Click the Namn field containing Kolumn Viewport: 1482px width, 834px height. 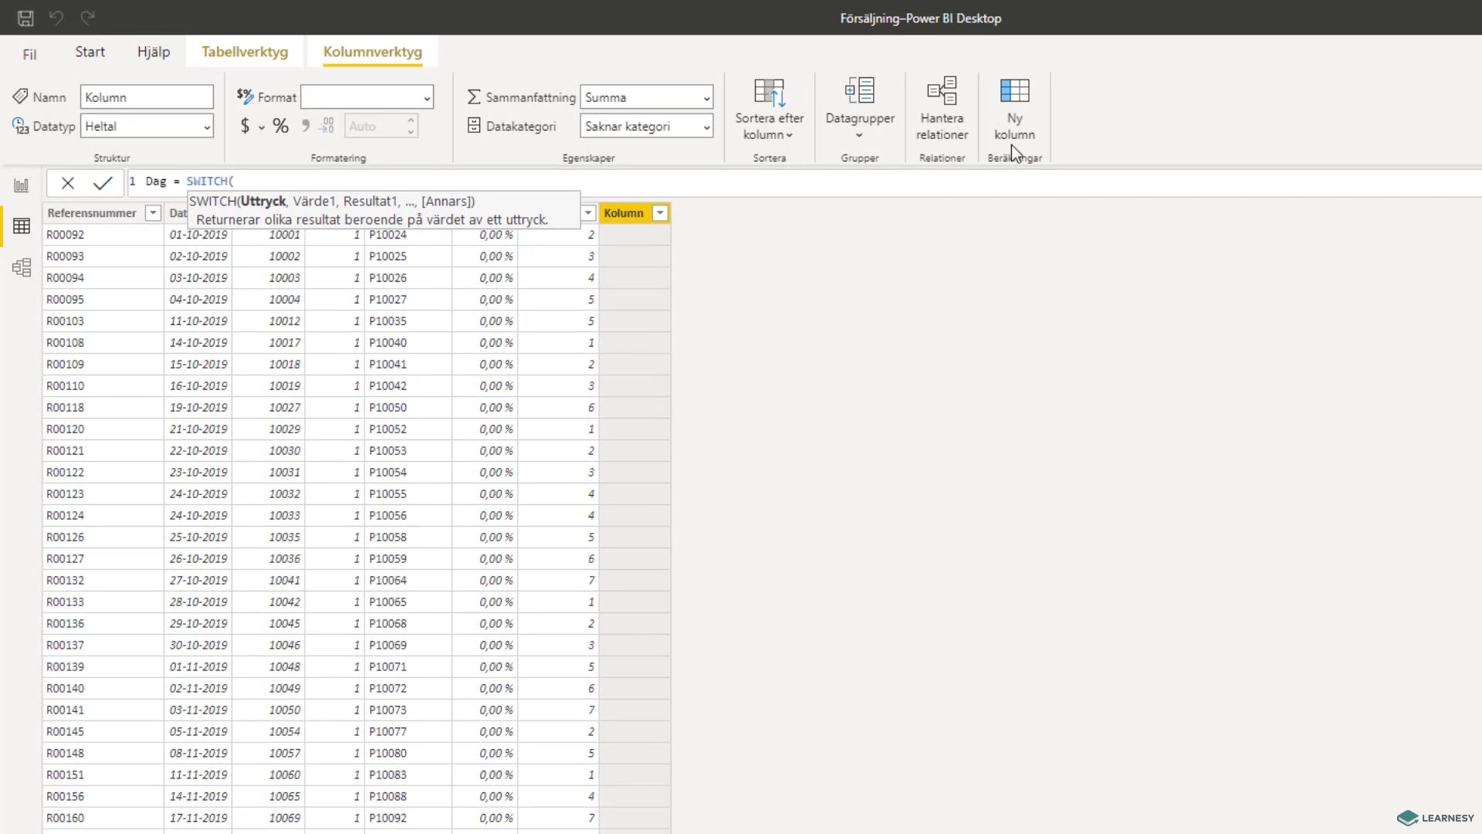point(147,97)
